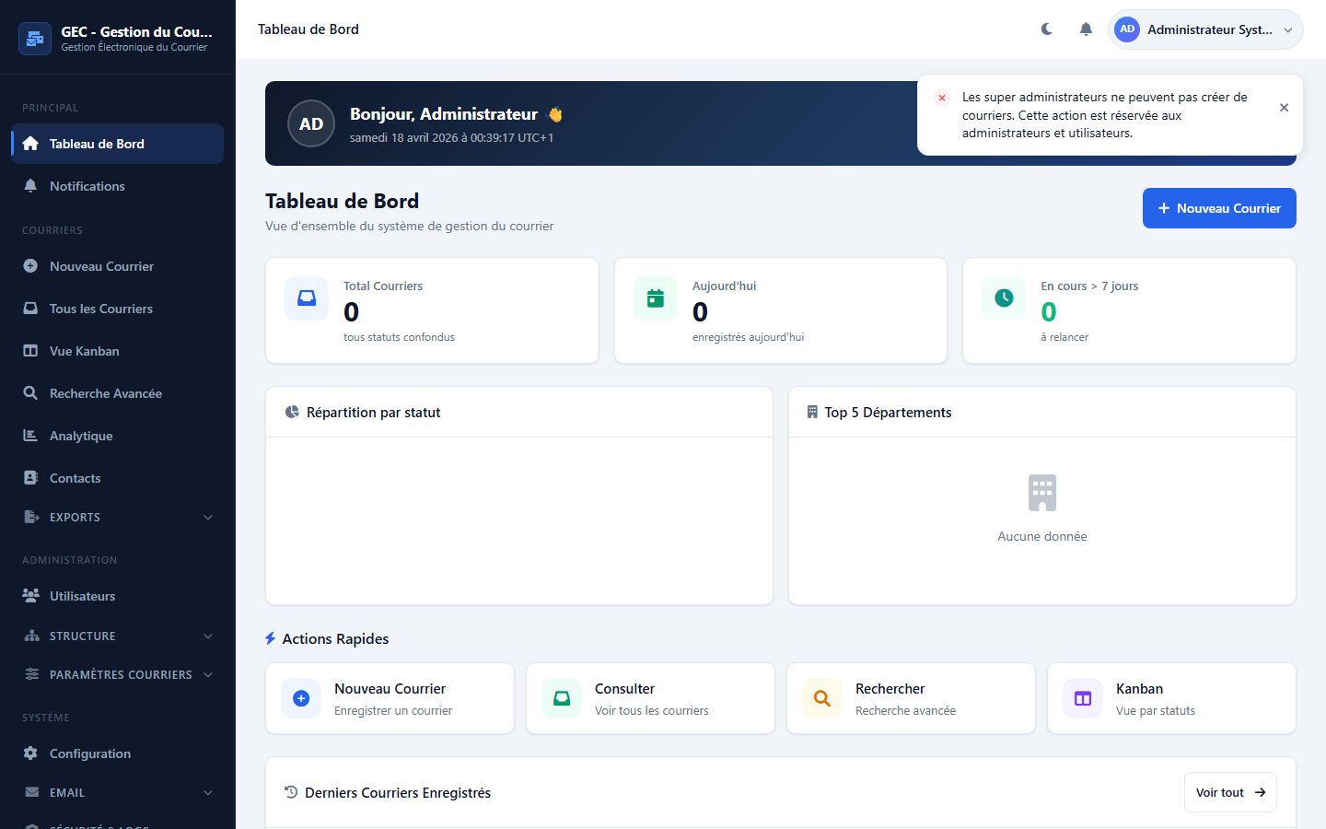Screen dimensions: 1326x829
Task: Click the Recherche Avancée magnifier icon in sidebar
Action: pyautogui.click(x=30, y=393)
